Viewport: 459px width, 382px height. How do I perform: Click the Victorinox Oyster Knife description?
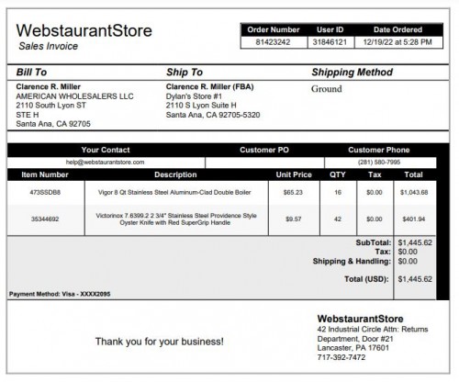click(x=176, y=219)
